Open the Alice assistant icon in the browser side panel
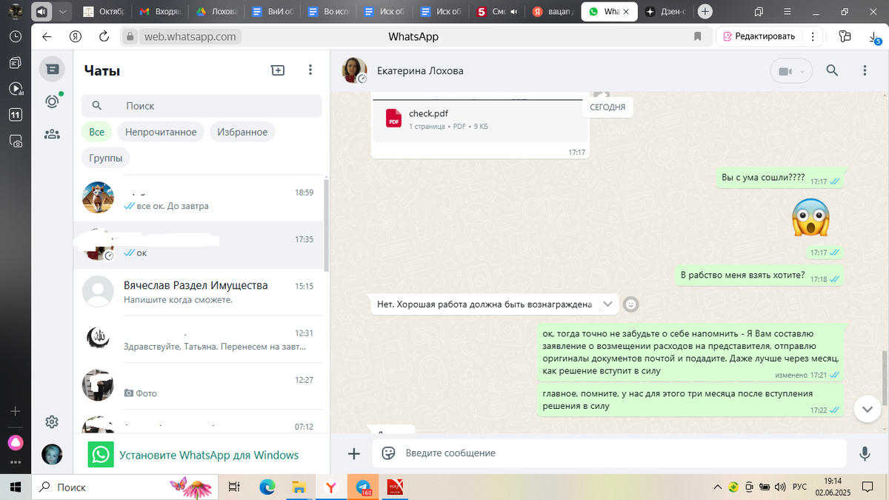The image size is (889, 500). pyautogui.click(x=15, y=442)
